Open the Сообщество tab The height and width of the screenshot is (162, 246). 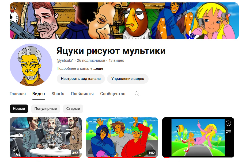(x=113, y=94)
